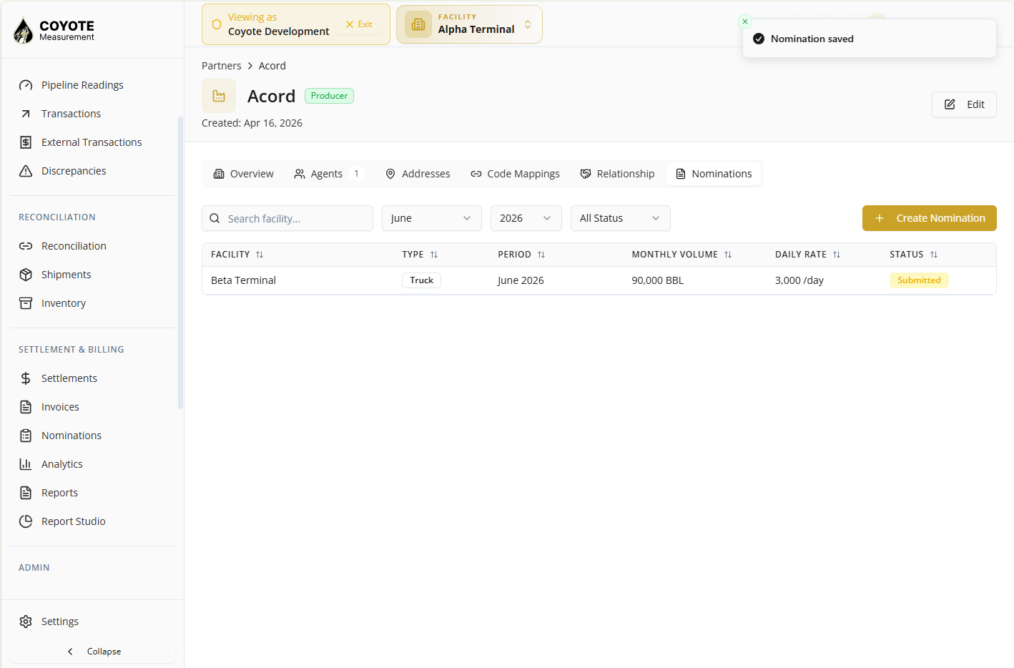Open the 2026 year dropdown

click(x=526, y=218)
